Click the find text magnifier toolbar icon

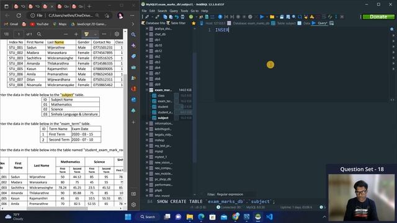293,17
